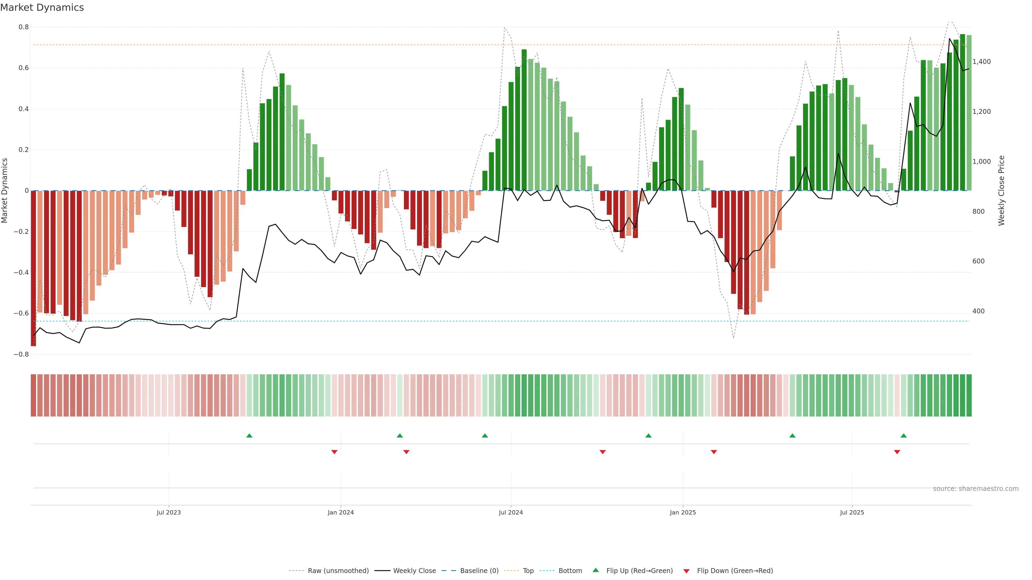Click the Market Dynamics chart title
This screenshot has height=580, width=1032.
coord(42,8)
